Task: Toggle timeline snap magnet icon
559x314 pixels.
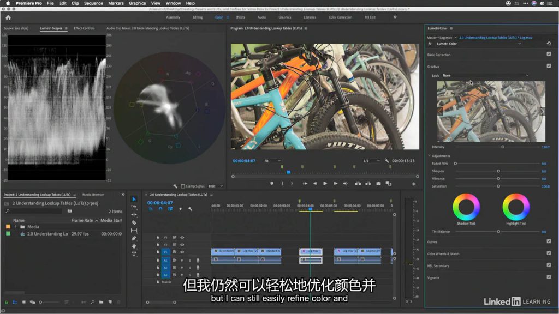Action: coord(160,209)
